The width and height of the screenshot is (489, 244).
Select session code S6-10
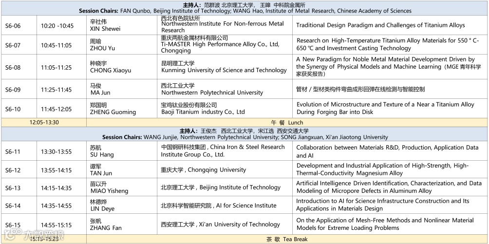[x=13, y=109]
